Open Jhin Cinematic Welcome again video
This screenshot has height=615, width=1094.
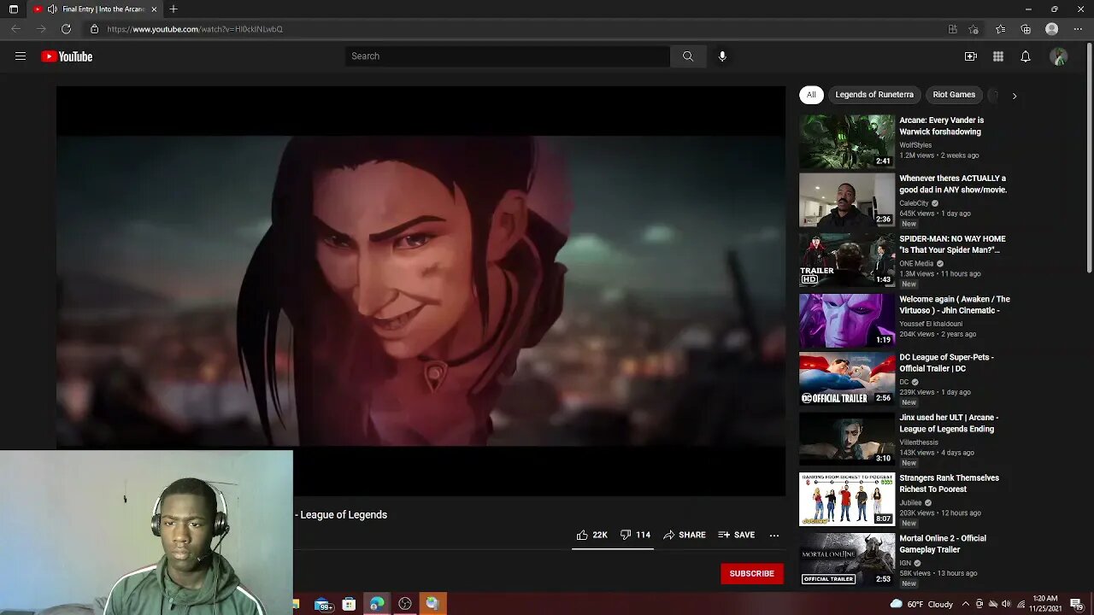click(955, 305)
